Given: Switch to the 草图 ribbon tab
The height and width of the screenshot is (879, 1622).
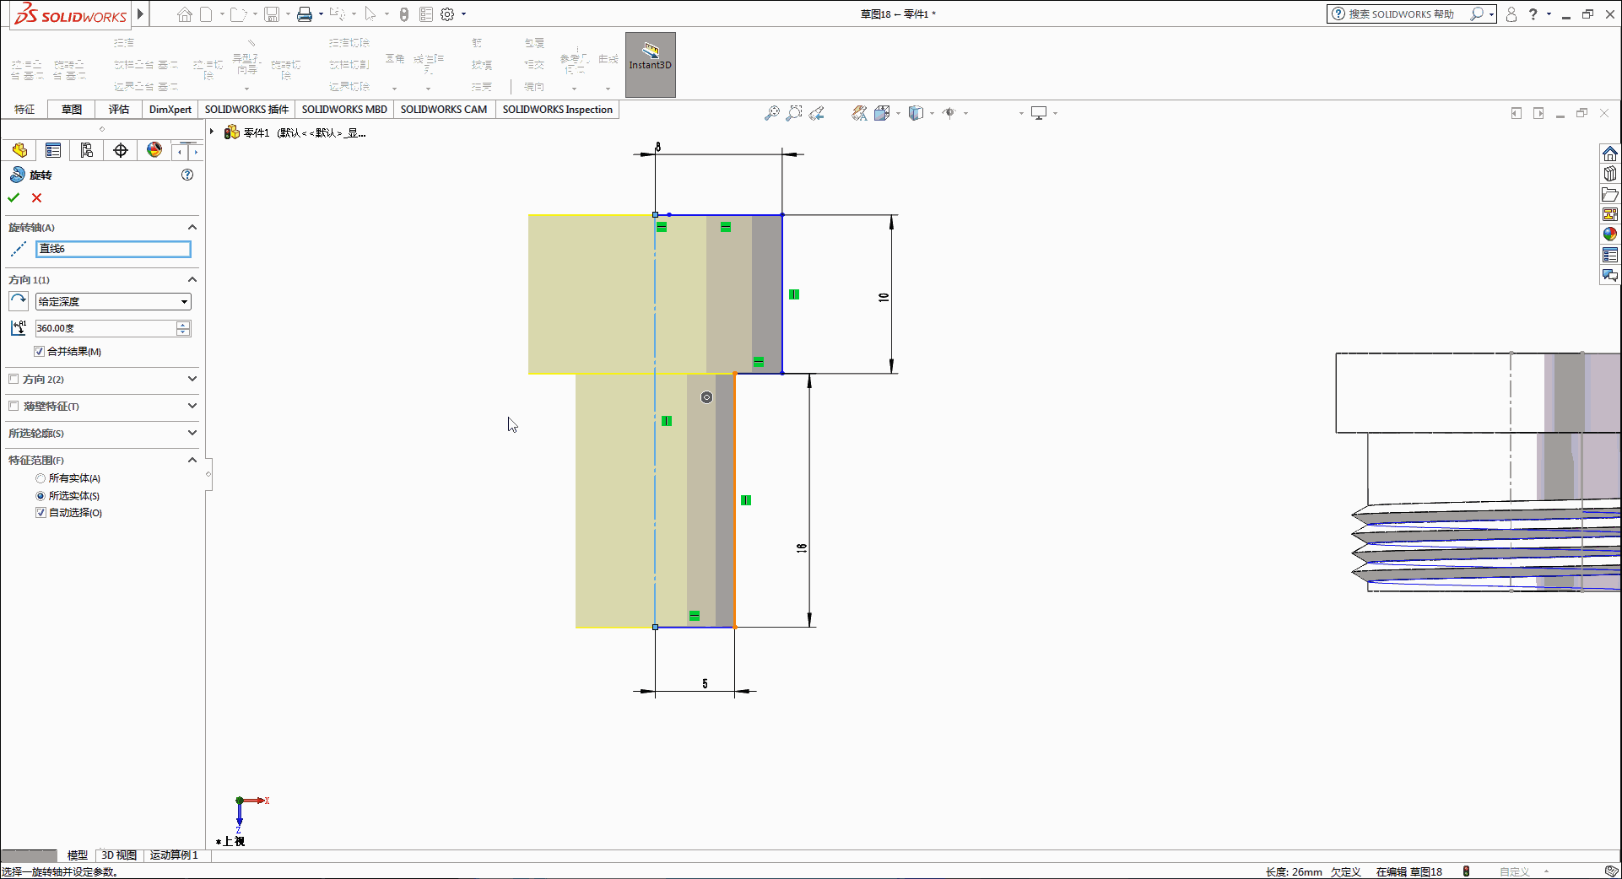Looking at the screenshot, I should (72, 110).
